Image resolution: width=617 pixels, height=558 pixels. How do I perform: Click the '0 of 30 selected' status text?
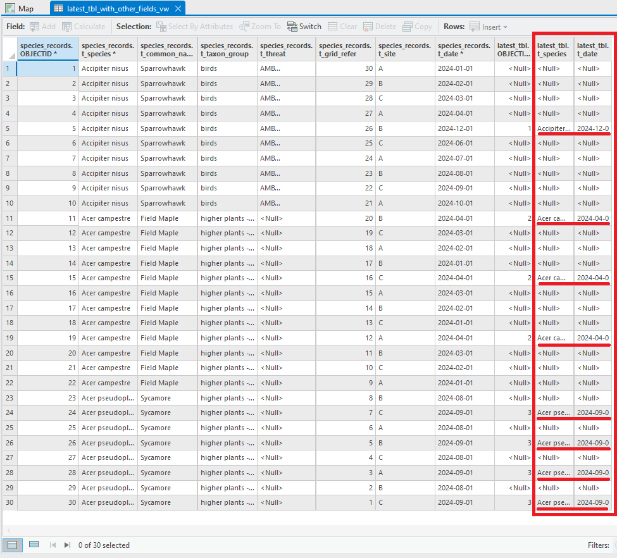coord(104,545)
